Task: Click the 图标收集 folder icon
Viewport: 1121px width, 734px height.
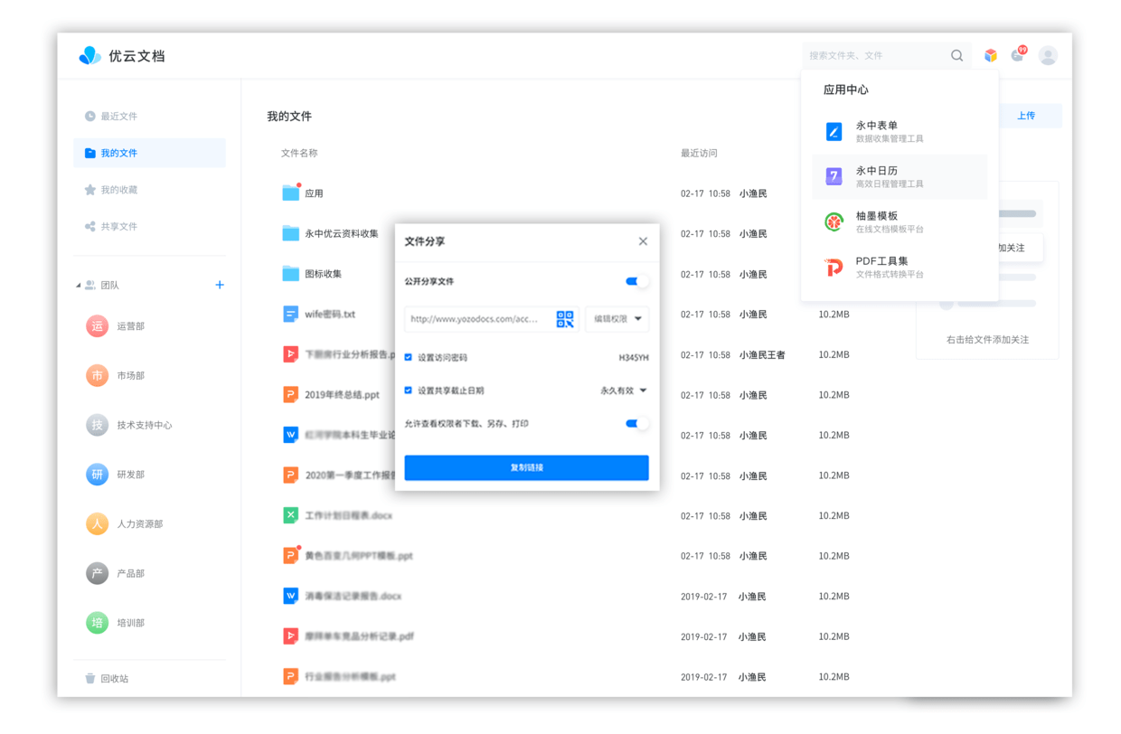Action: point(290,273)
